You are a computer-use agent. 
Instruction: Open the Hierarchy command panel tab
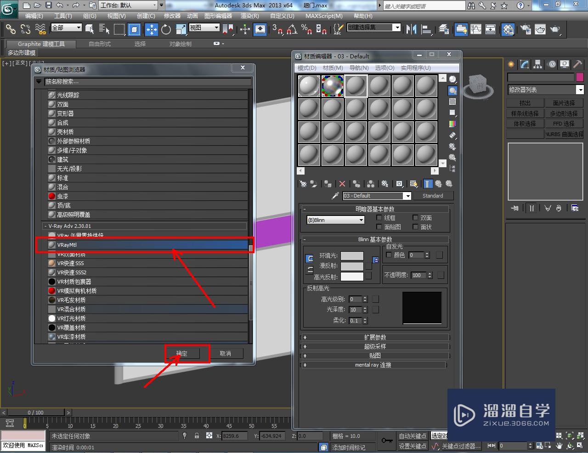pyautogui.click(x=537, y=64)
